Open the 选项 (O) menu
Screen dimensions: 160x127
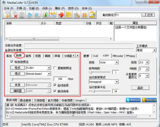pos(73,8)
